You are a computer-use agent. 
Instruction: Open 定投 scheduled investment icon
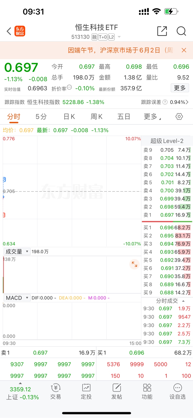[86, 392]
